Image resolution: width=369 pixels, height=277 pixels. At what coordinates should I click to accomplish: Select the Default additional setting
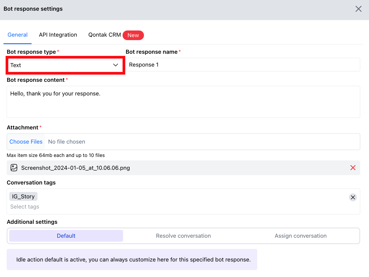tap(66, 236)
